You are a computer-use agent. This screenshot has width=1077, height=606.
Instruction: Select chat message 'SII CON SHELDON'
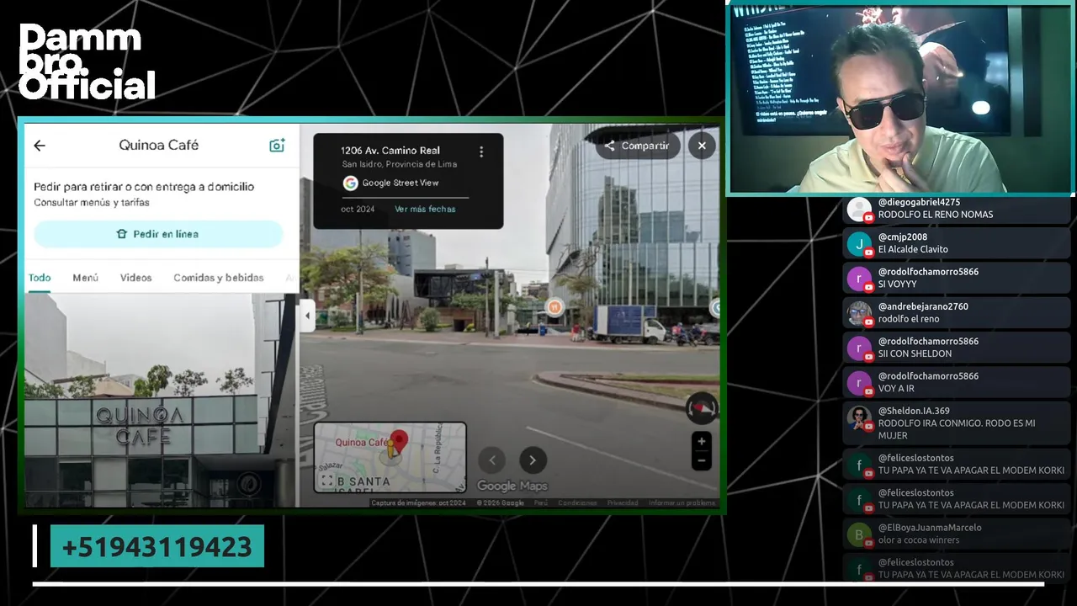[915, 353]
